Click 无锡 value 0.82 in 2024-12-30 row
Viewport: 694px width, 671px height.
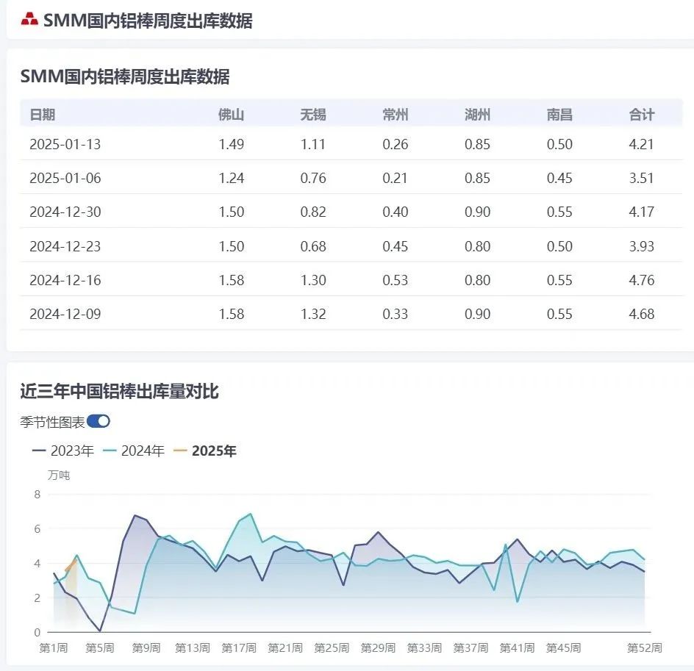(x=313, y=212)
